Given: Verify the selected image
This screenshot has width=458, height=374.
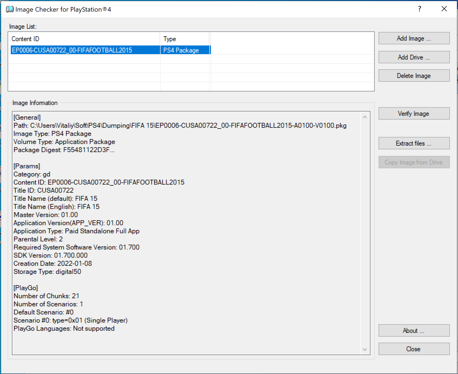Looking at the screenshot, I should [414, 114].
